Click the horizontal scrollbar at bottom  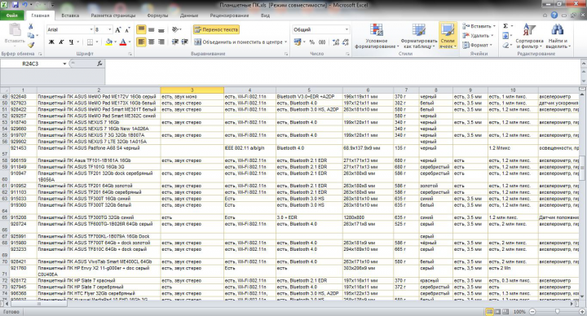[39, 304]
